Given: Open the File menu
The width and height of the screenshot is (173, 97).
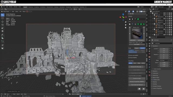Looking at the screenshot, I should click(4, 7).
